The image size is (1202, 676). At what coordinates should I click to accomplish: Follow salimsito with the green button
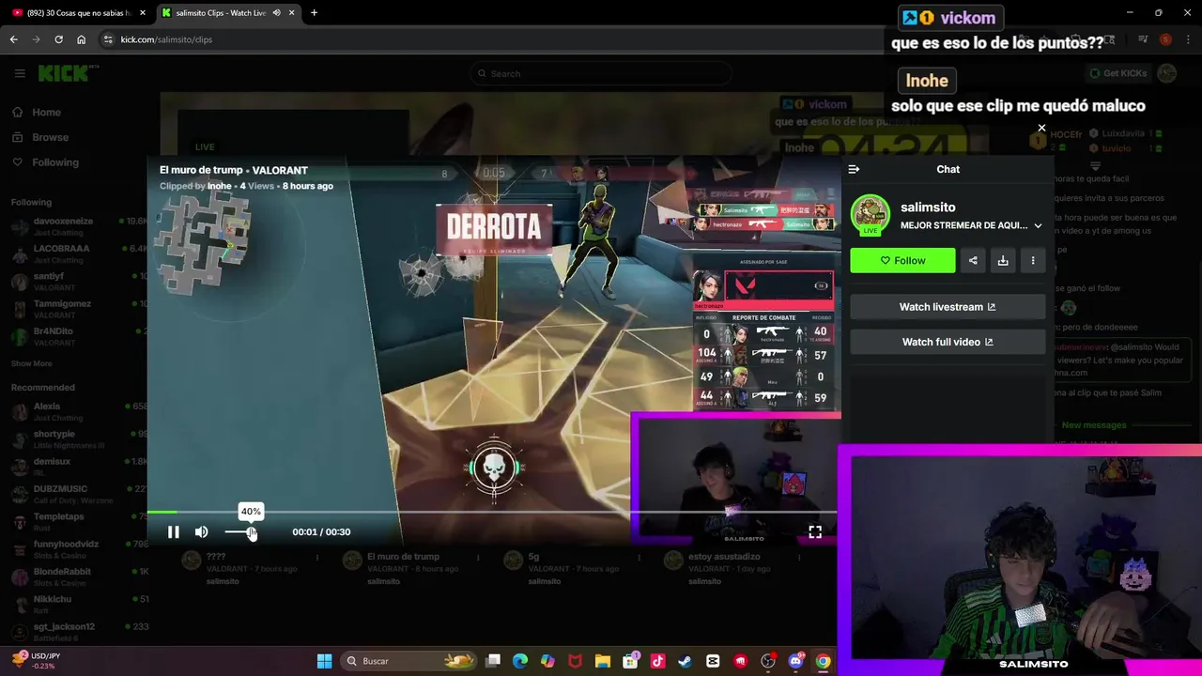(x=902, y=261)
